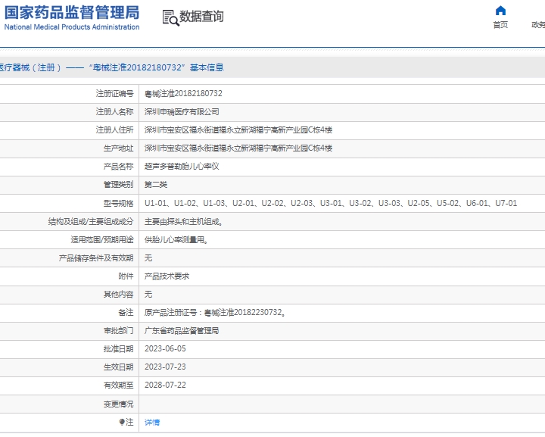Click the 审批部门 label
The height and width of the screenshot is (437, 545).
[119, 331]
